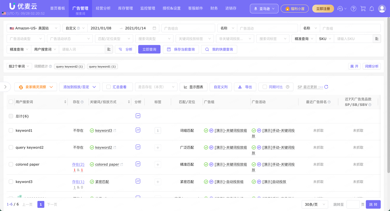Screen dimensions: 390x211
Task: Open the 添加到投放/否定 dropdown
Action: [80, 87]
